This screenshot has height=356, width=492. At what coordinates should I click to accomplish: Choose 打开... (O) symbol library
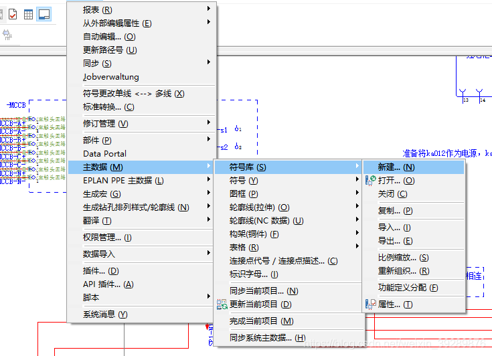(414, 181)
